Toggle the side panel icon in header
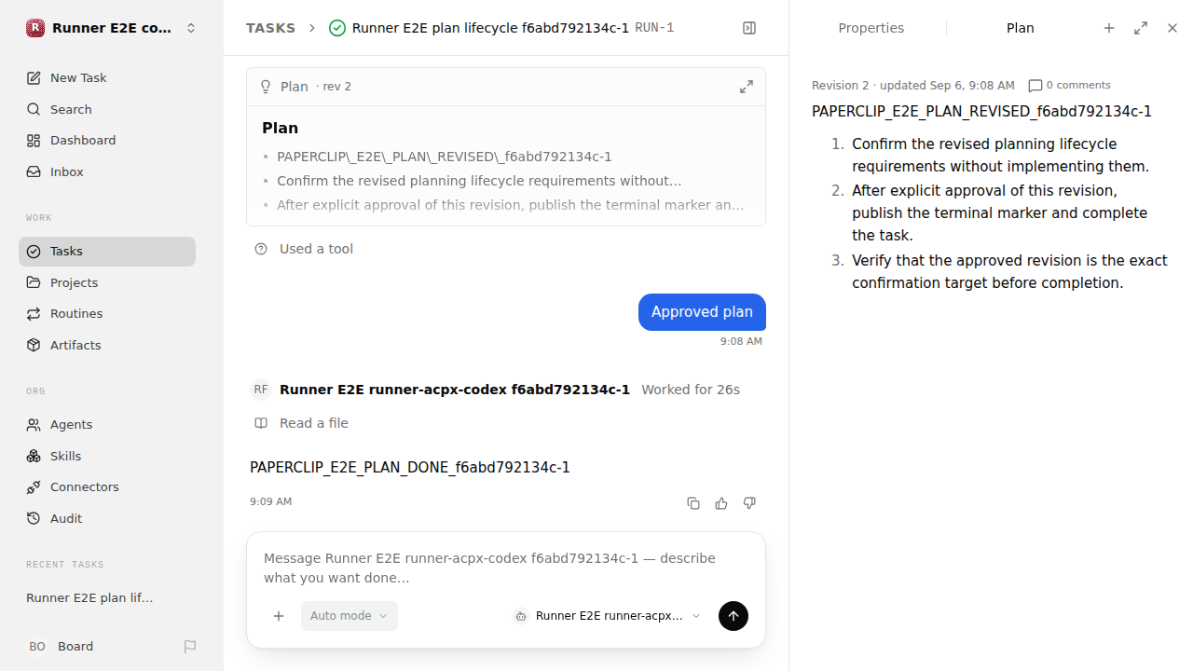This screenshot has height=671, width=1193. click(x=749, y=28)
